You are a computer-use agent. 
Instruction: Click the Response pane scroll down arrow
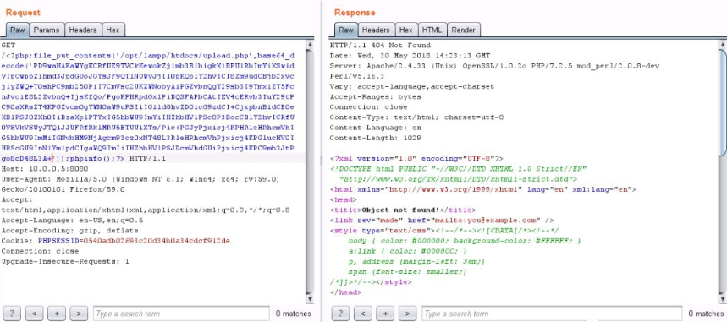[x=723, y=300]
